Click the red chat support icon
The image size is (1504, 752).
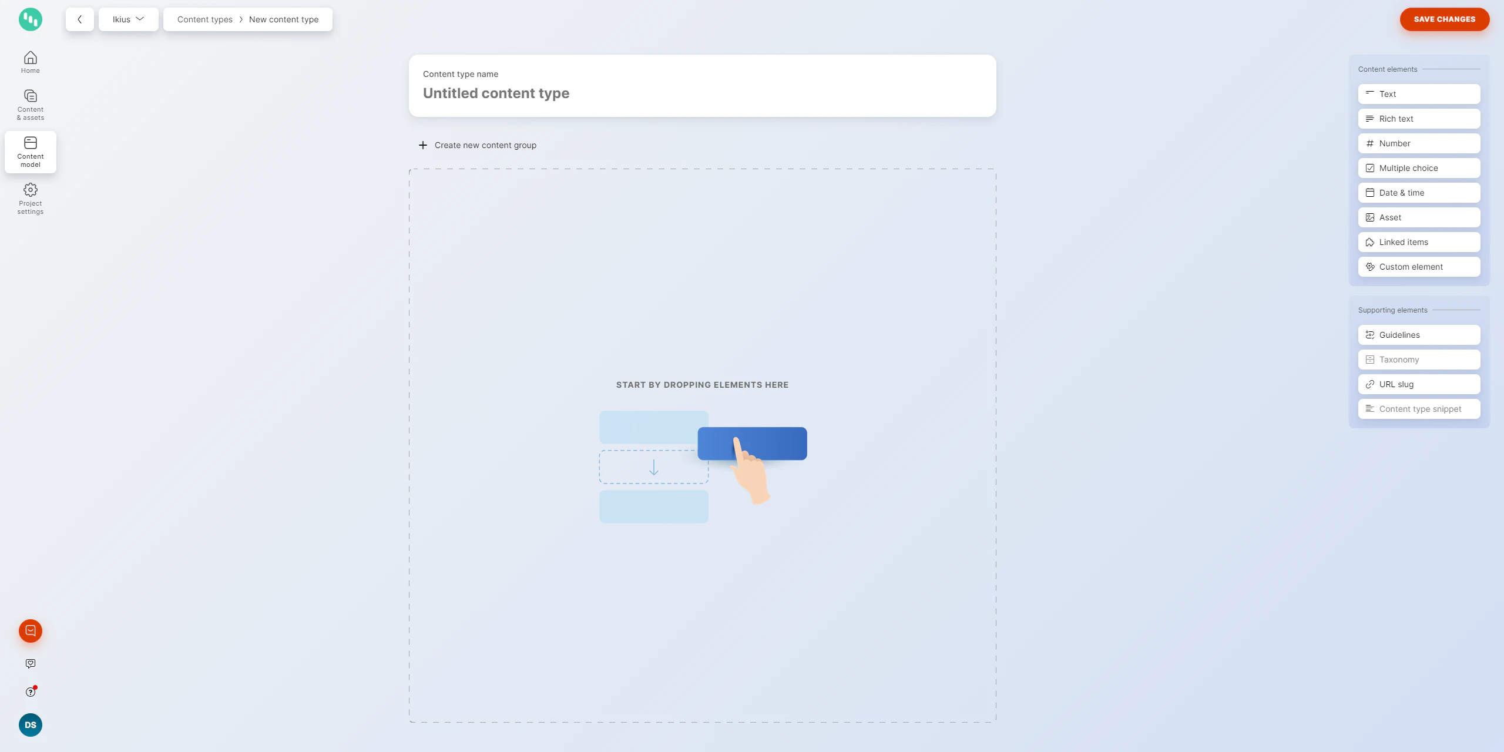(30, 630)
